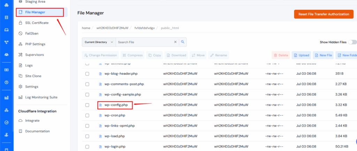Screen dimensions: 357x151
Task: Select wp-links-opml.php via its checkbox
Action: (x=87, y=126)
